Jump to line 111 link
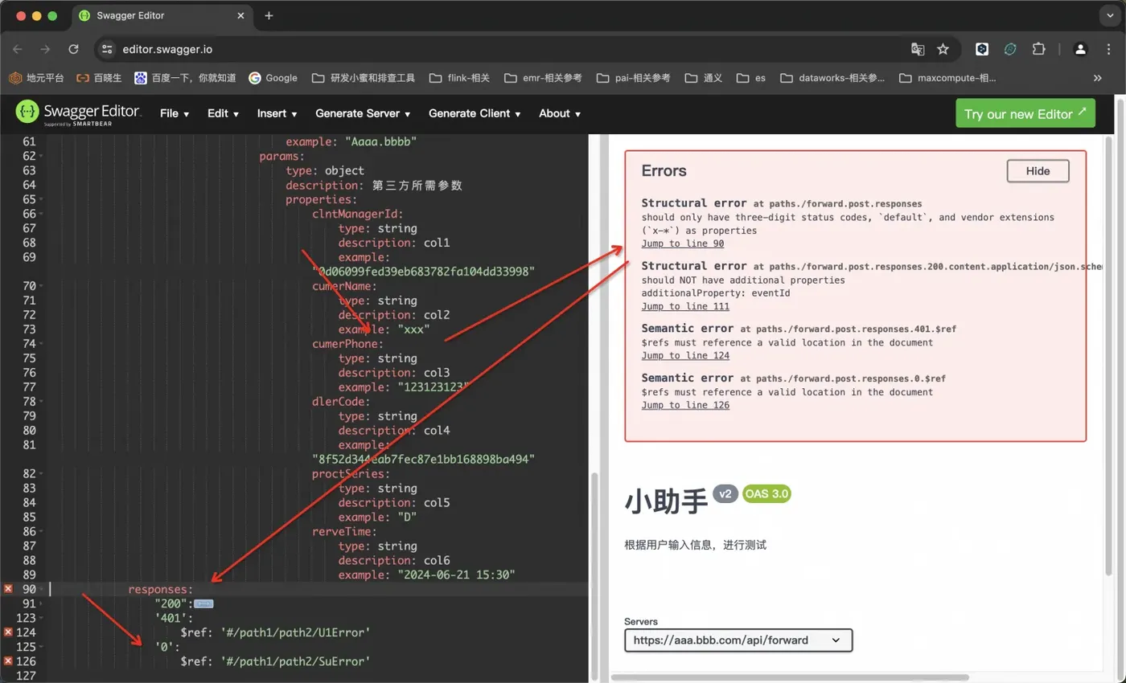This screenshot has width=1126, height=683. (x=685, y=306)
